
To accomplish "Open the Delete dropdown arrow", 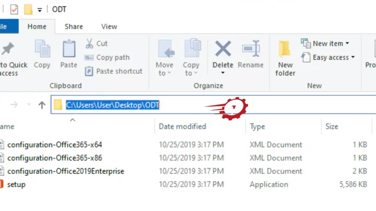I will pos(223,73).
